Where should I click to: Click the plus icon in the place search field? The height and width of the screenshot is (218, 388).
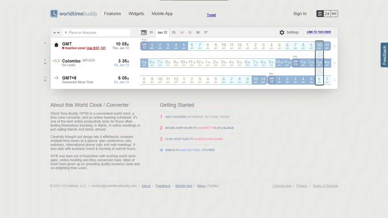(66, 32)
